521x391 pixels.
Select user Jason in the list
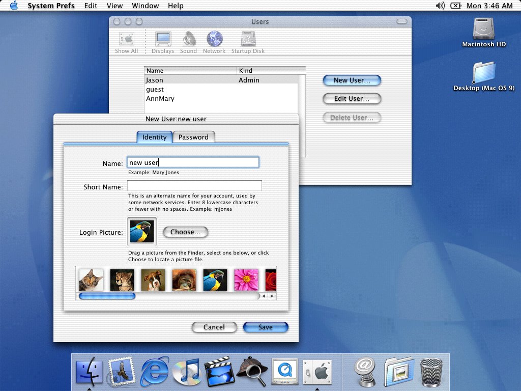221,80
